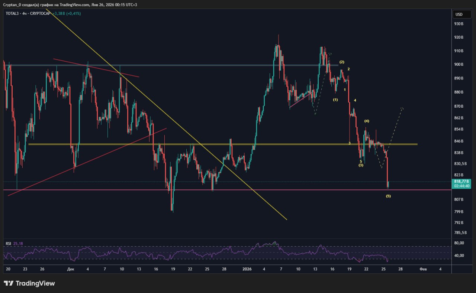Select the dashed projection arrow toward 870B
This screenshot has height=293, width=476.
coord(396,124)
